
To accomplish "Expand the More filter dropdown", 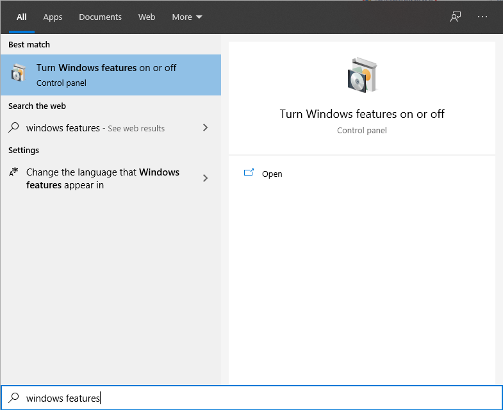I will (x=186, y=17).
